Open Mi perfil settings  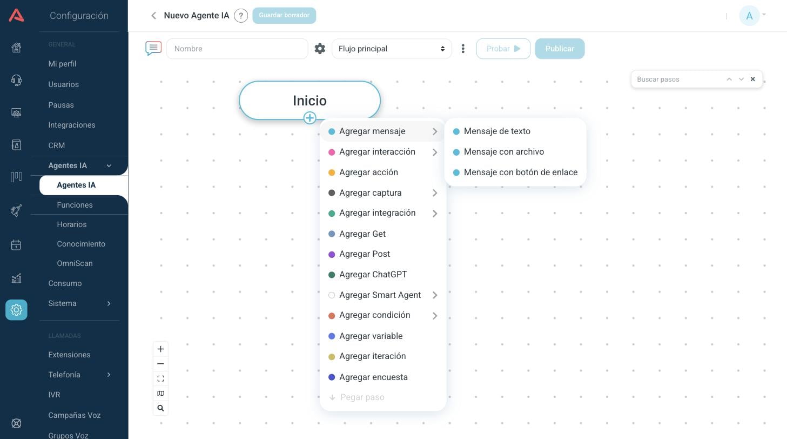click(x=62, y=64)
